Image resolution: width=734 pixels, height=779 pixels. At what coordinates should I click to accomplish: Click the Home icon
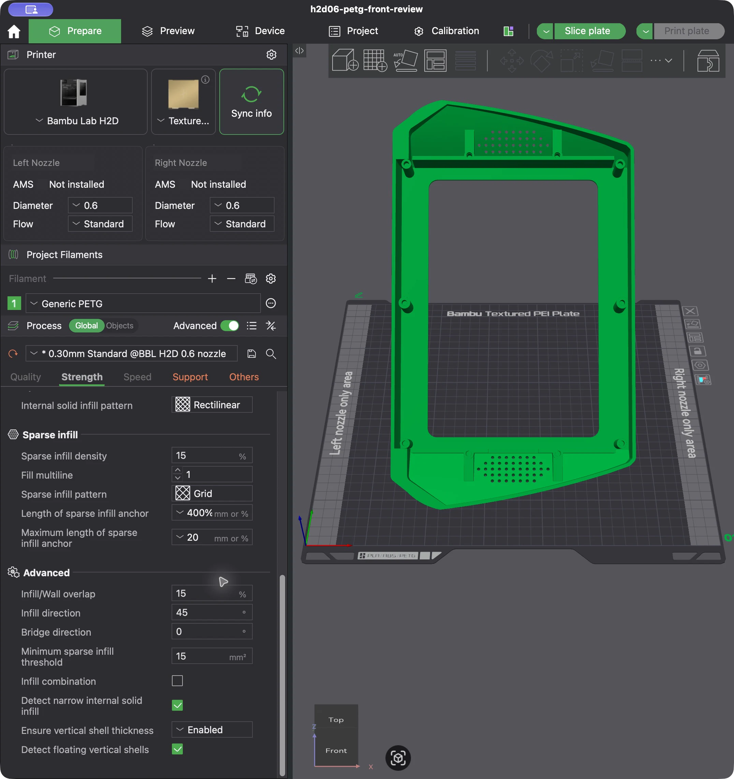pyautogui.click(x=14, y=31)
